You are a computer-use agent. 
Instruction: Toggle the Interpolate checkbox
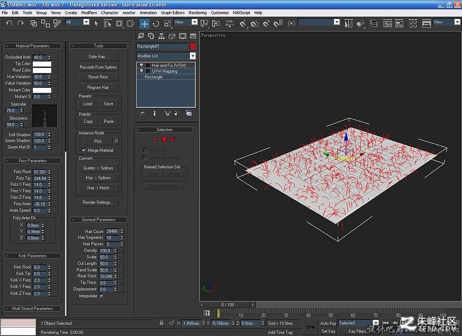pyautogui.click(x=101, y=296)
